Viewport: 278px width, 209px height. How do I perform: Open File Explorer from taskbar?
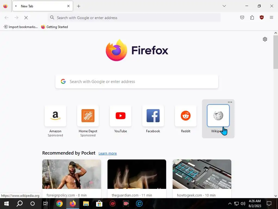[86, 204]
